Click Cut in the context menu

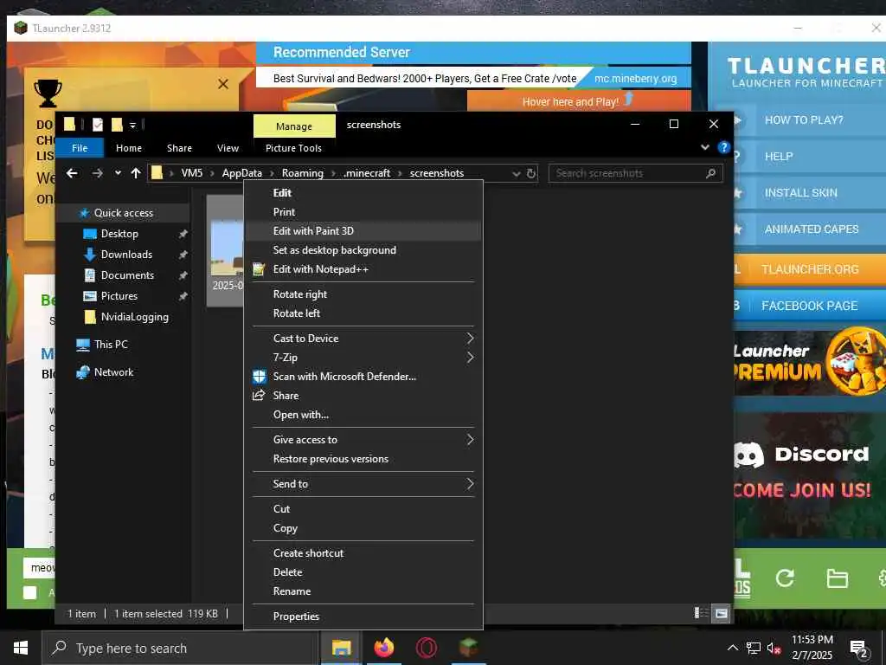[x=363, y=509]
